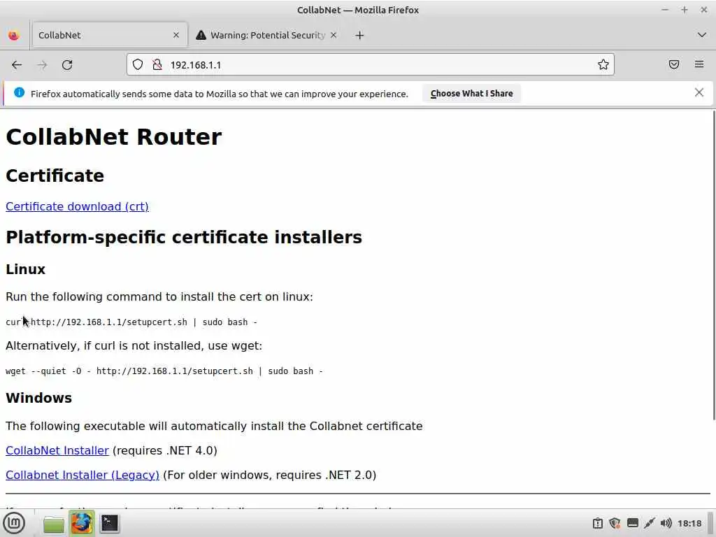Close the Warning: Potential Security tab
Image resolution: width=716 pixels, height=537 pixels.
click(334, 35)
